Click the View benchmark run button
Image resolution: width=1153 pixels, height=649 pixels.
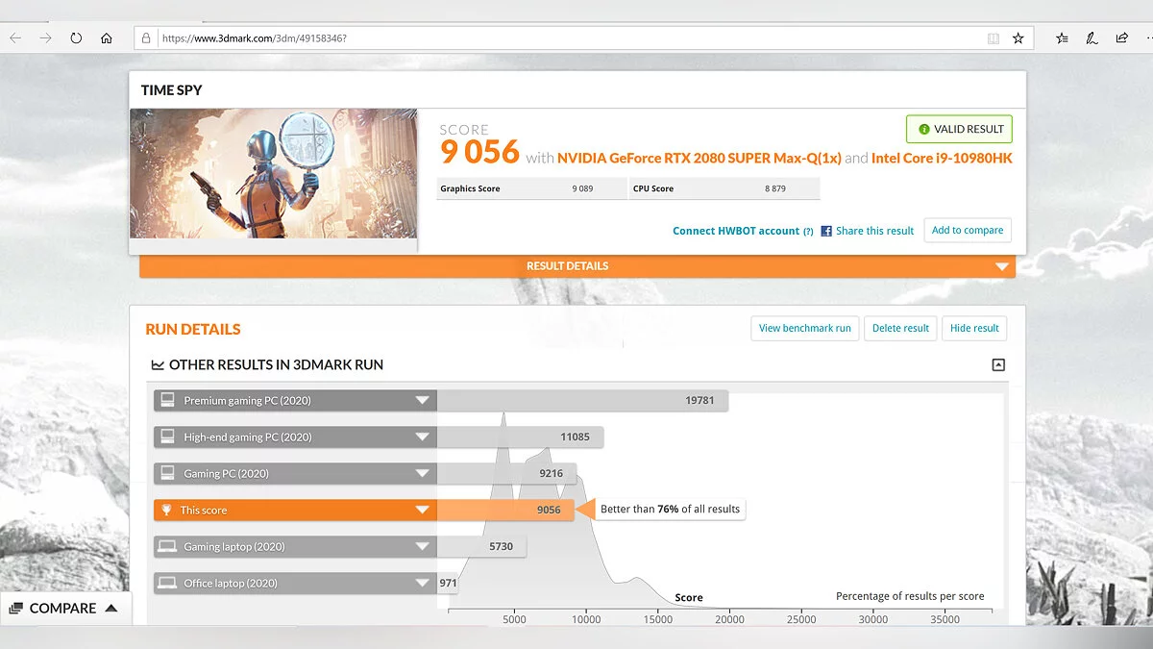(x=804, y=328)
